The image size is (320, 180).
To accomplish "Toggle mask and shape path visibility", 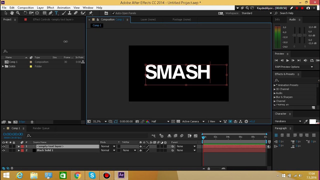I will pos(116,121).
